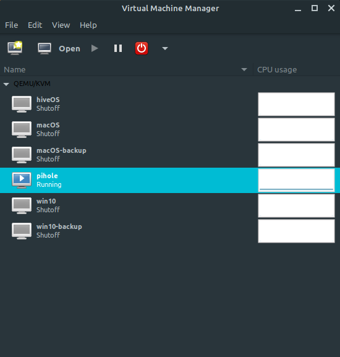The height and width of the screenshot is (357, 340).
Task: Click the win10 CPU usage graph
Action: pyautogui.click(x=296, y=205)
